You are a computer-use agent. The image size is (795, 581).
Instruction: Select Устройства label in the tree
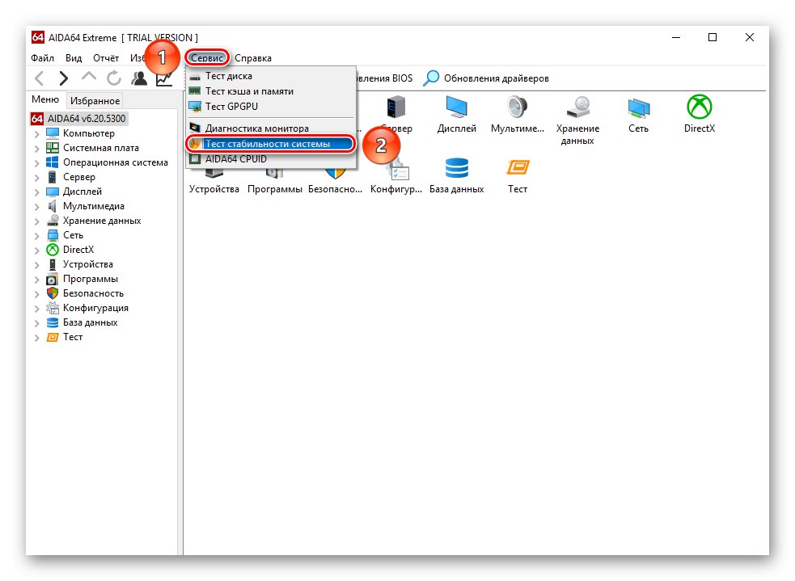(87, 264)
